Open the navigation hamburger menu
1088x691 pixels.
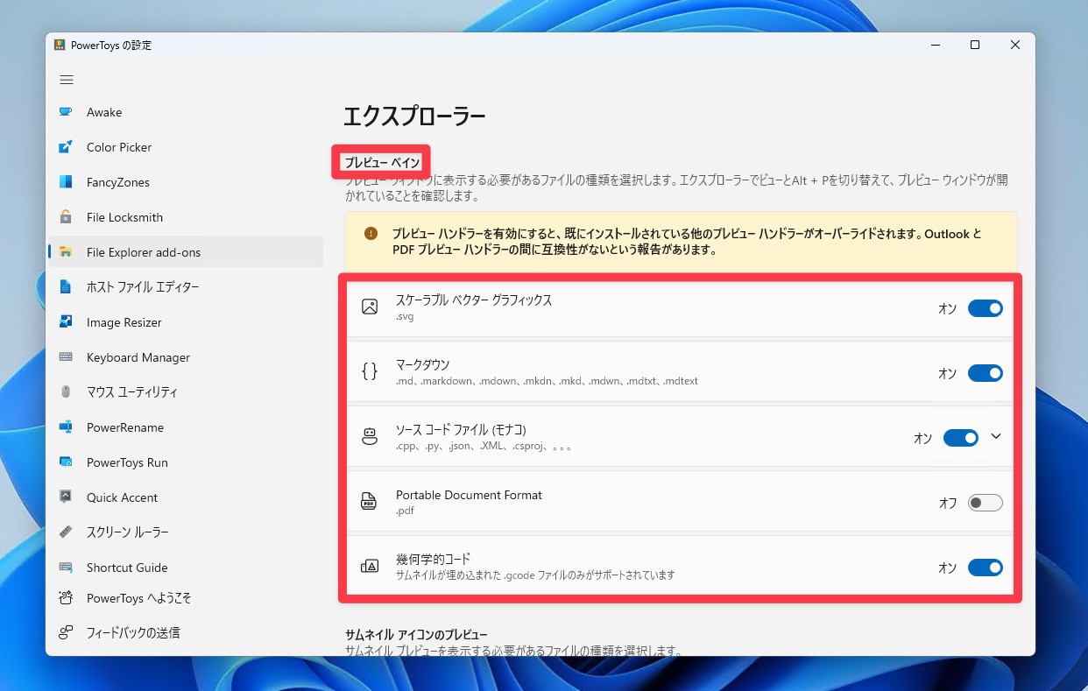click(66, 79)
